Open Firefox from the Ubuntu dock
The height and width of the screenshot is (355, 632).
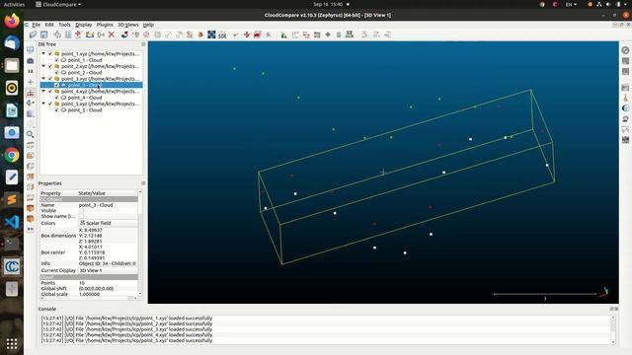tap(12, 21)
